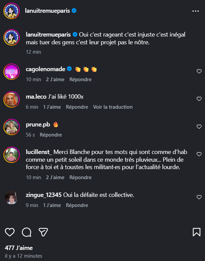The height and width of the screenshot is (261, 205).
Task: Open the comment bubble icon
Action: coord(27,232)
